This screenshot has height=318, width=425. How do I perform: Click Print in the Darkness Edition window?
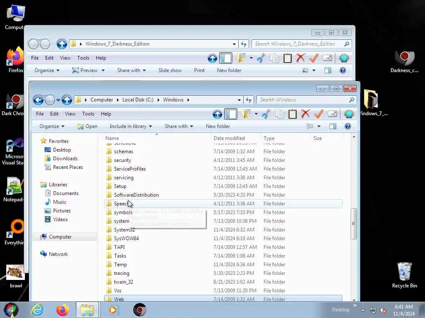(x=199, y=70)
